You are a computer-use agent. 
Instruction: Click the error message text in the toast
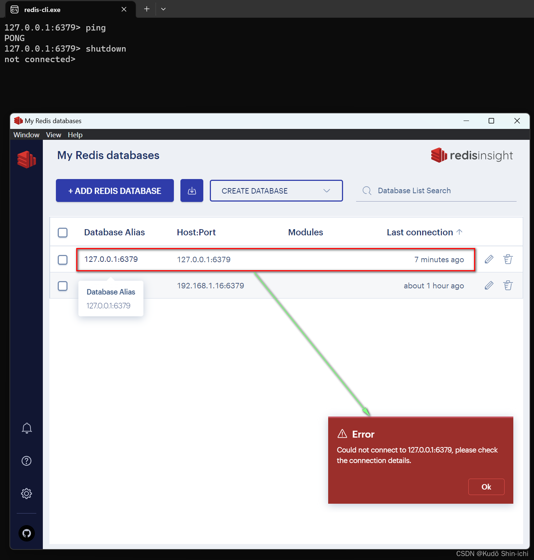pyautogui.click(x=417, y=455)
